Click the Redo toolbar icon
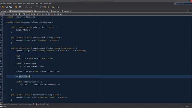Screen dimensions: 192x108 click(x=19, y=7)
